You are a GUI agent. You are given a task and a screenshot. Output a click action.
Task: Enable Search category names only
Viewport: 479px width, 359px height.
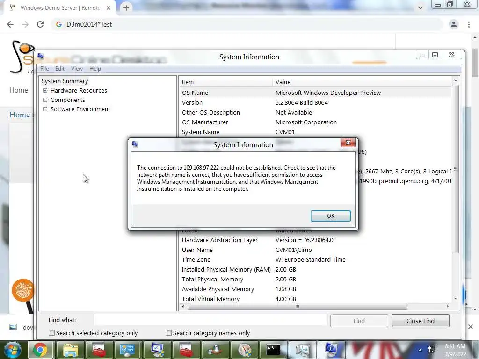[168, 333]
